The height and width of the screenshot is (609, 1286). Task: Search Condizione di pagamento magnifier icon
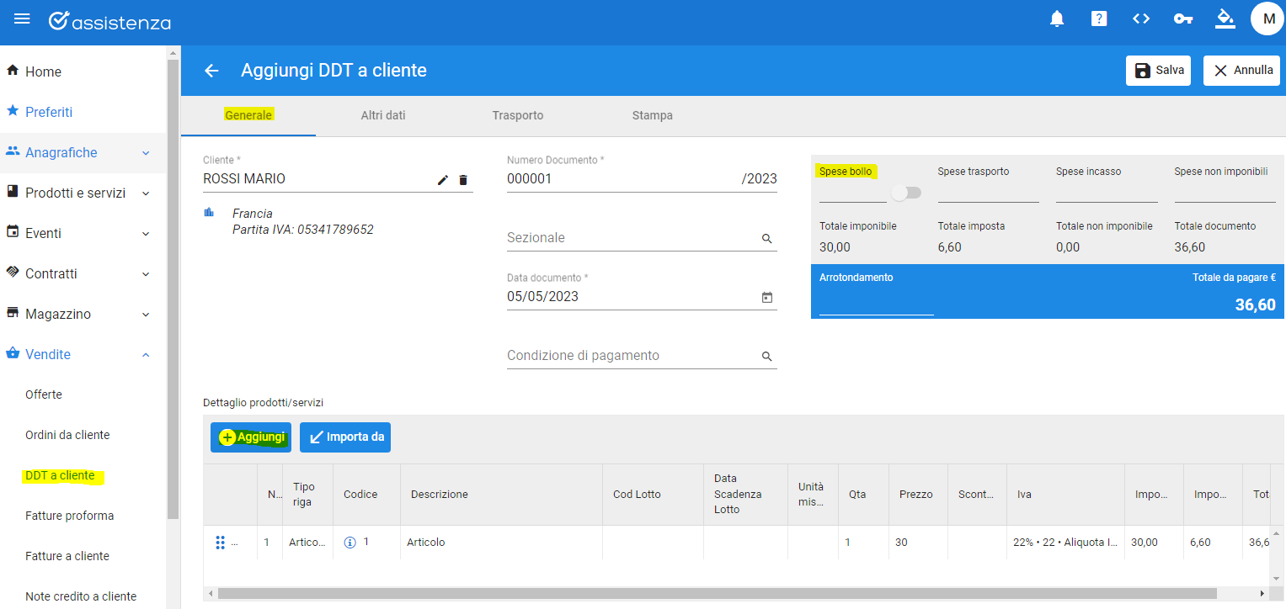767,357
